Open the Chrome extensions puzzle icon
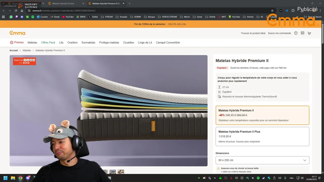 (293, 11)
